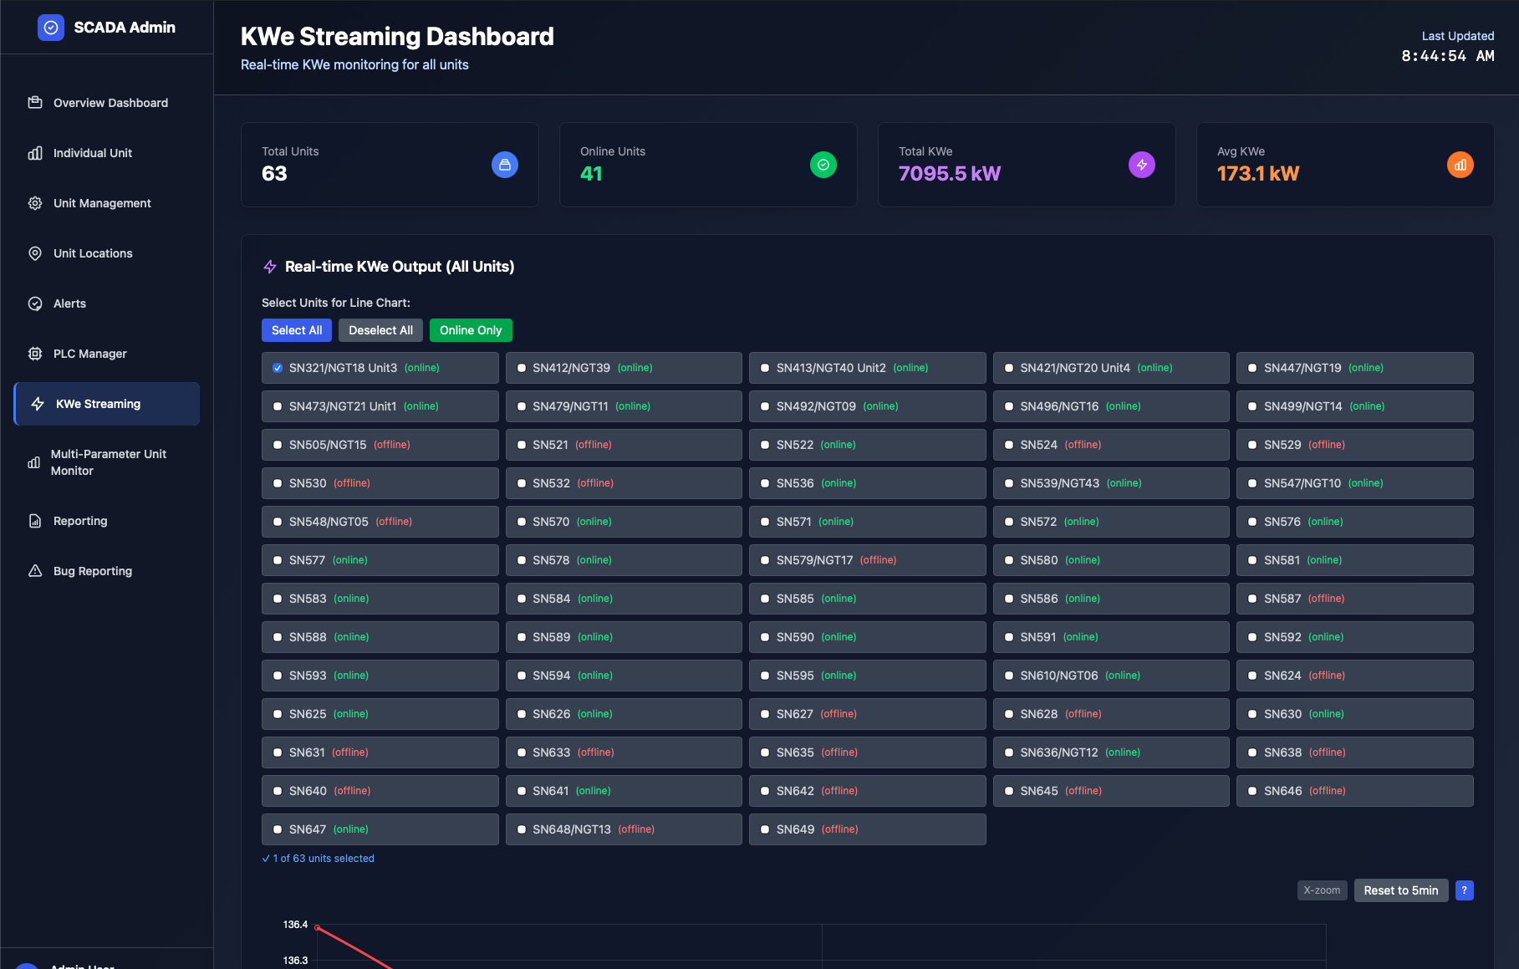Click the 7095.5 kW total value
Viewport: 1519px width, 969px height.
949,174
